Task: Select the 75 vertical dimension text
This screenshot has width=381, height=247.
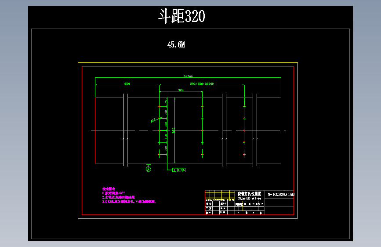Action: tap(166, 102)
